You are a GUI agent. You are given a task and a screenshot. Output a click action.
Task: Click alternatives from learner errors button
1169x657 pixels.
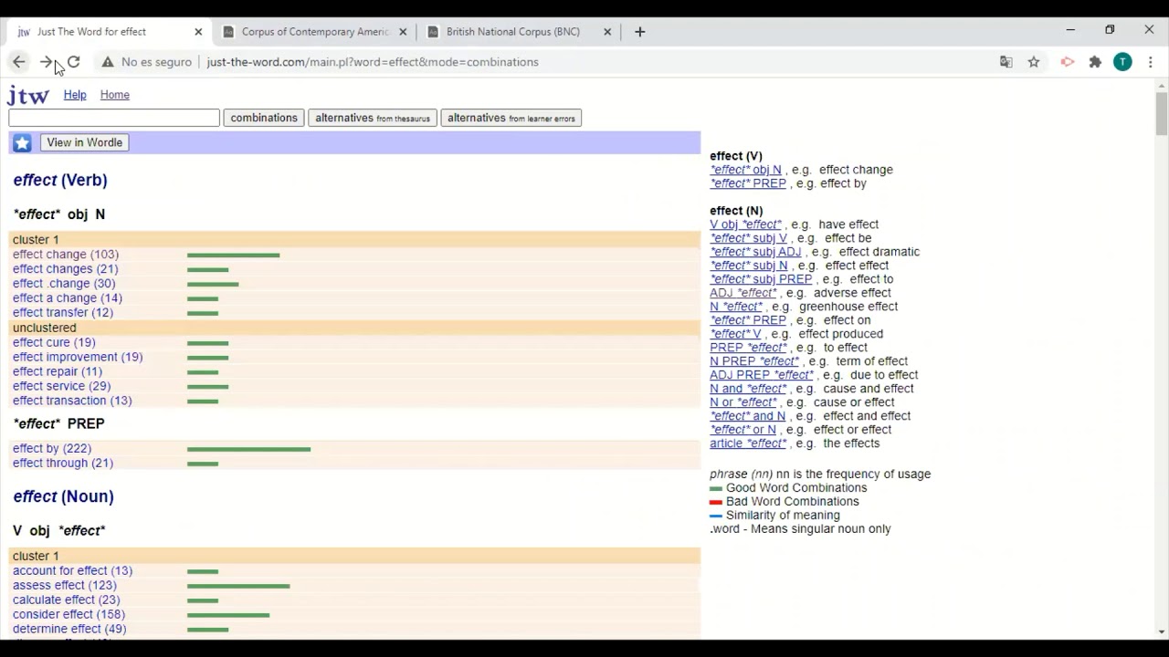pyautogui.click(x=511, y=118)
